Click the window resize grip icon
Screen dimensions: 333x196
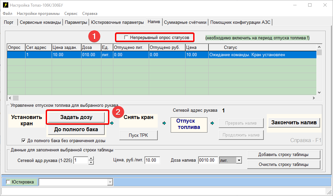click(329, 192)
